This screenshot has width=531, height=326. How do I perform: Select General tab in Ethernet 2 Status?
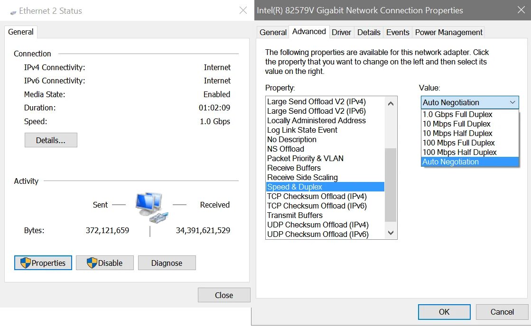pos(21,32)
